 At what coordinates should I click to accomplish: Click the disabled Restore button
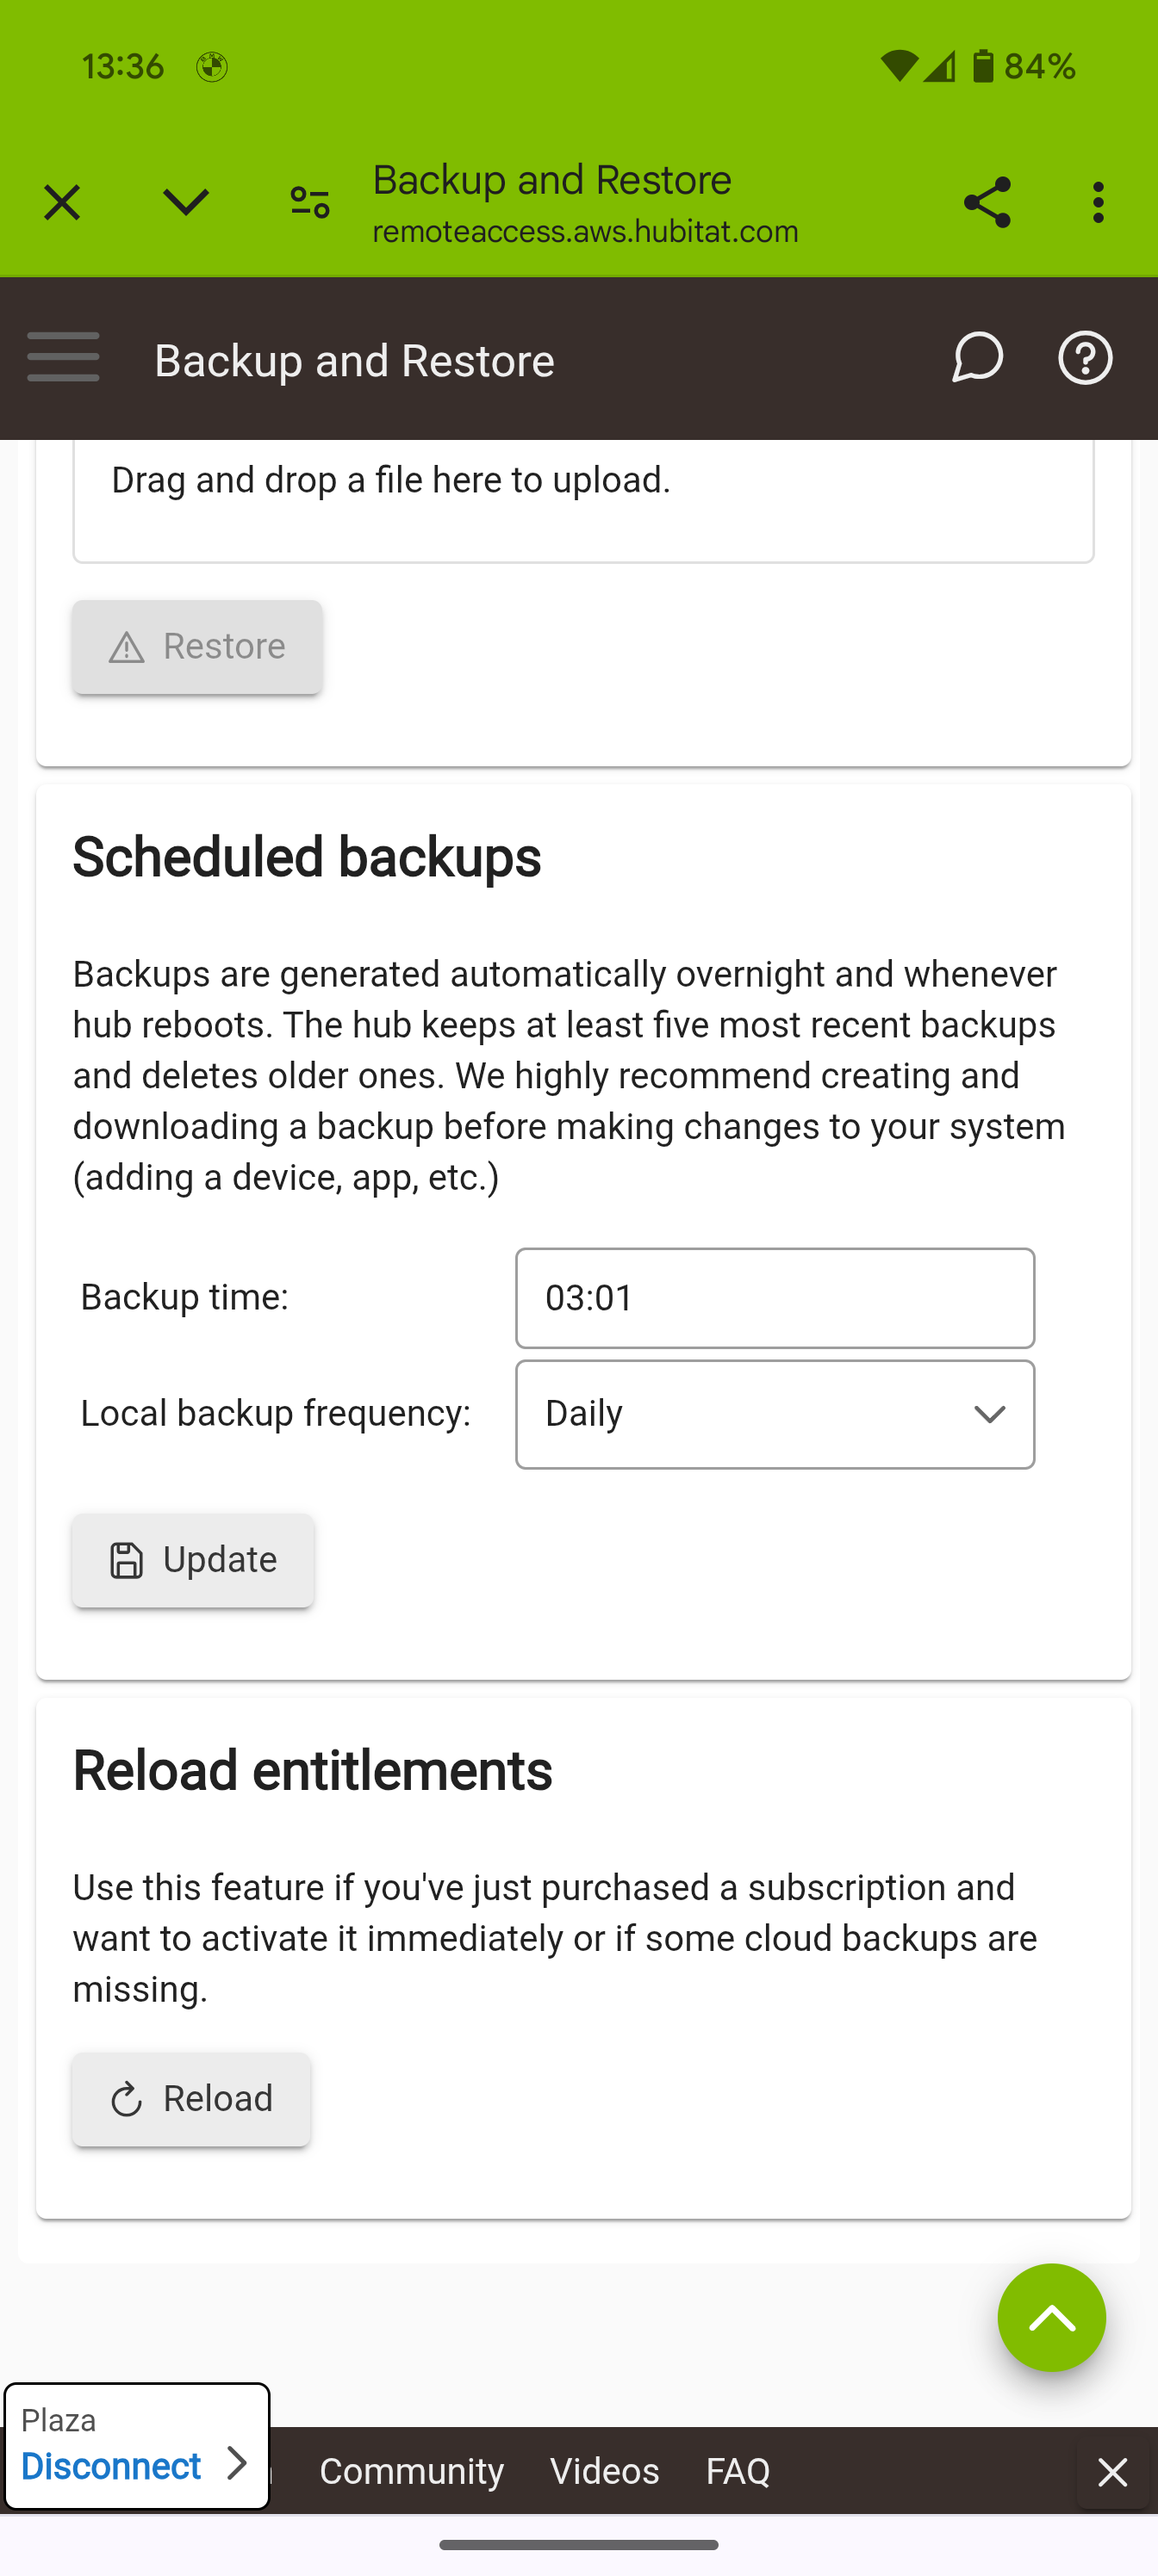pyautogui.click(x=197, y=647)
